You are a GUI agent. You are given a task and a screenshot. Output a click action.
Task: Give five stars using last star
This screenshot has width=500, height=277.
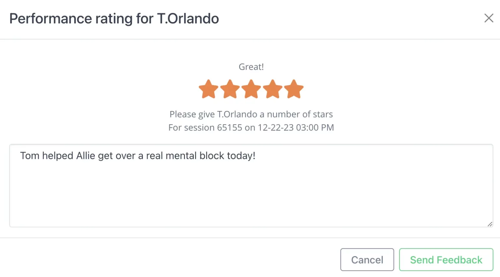294,89
